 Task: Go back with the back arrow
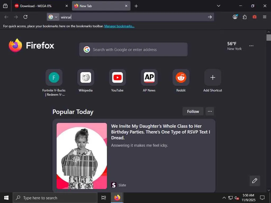[6, 17]
